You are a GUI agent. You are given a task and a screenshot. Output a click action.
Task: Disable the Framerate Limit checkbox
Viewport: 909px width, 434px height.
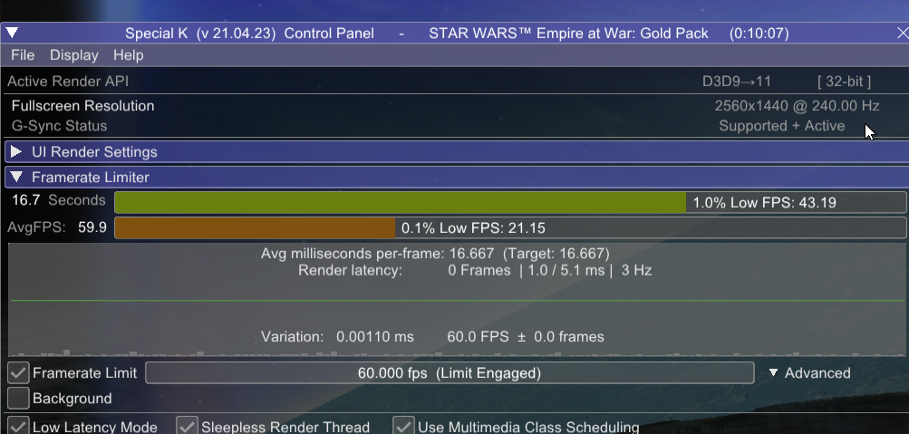pyautogui.click(x=18, y=373)
